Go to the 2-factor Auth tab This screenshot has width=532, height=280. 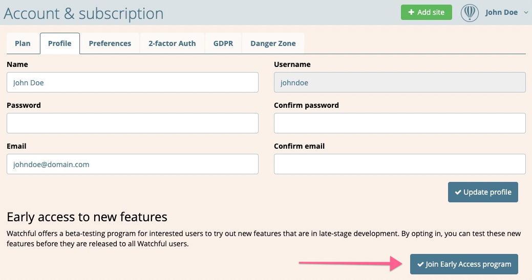pos(172,43)
